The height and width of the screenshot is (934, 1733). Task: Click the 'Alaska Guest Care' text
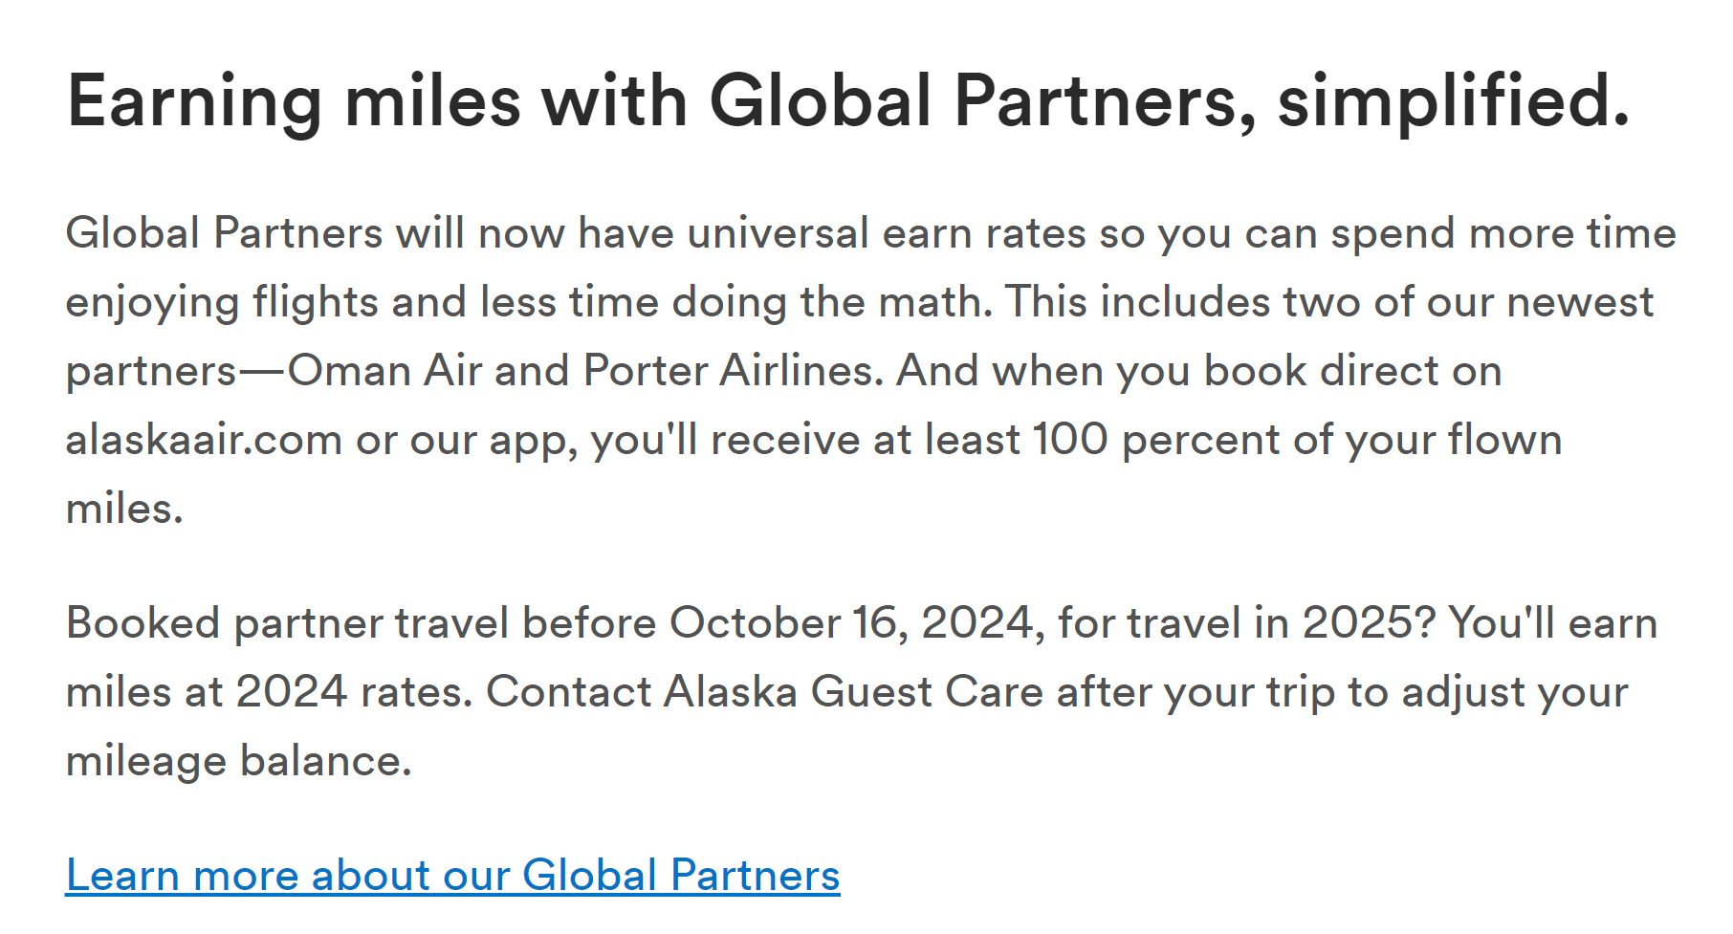(853, 692)
